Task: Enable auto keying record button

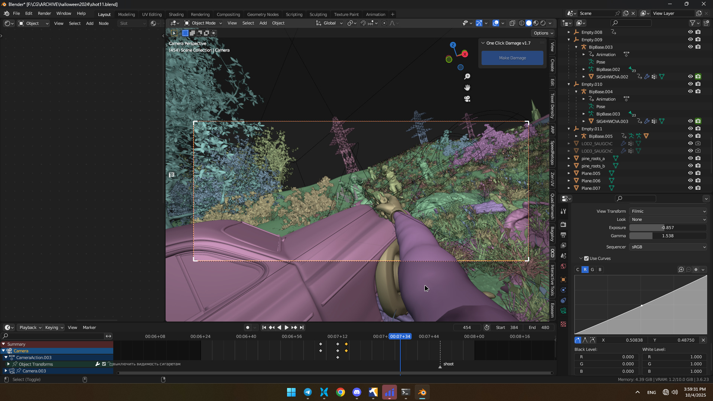Action: coord(247,327)
